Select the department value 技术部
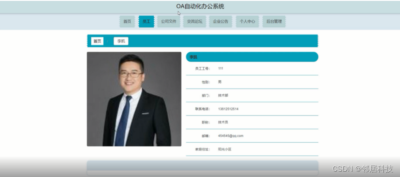This screenshot has width=400, height=177. (223, 95)
